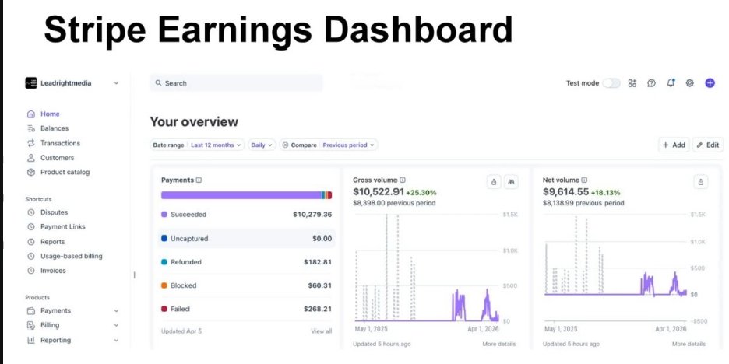
Task: Open the settings gear icon
Action: click(690, 83)
